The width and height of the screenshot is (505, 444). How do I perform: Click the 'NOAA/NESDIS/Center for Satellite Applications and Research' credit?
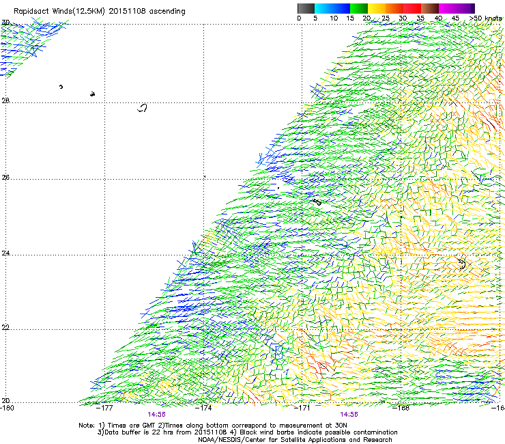[x=295, y=440]
